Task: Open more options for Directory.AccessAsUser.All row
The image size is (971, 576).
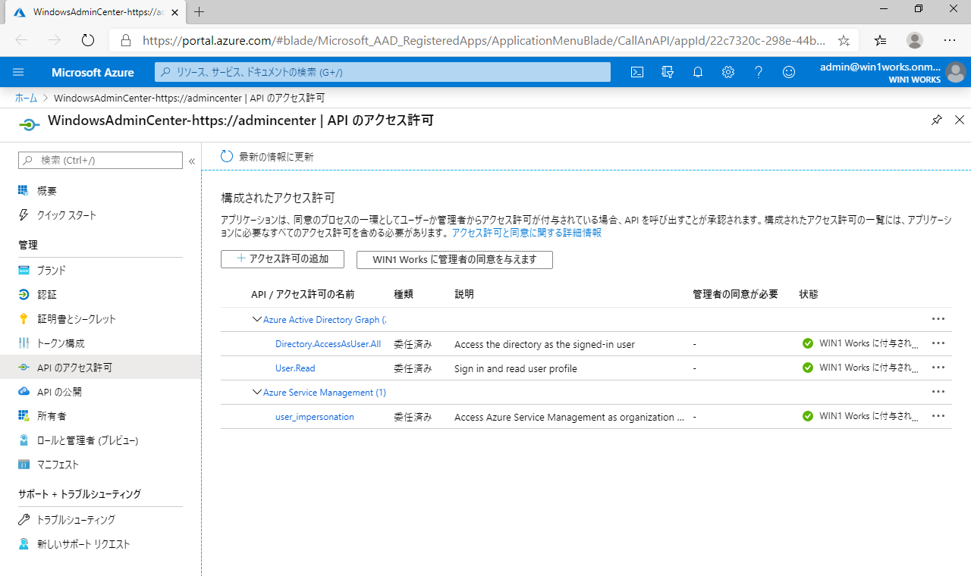Action: coord(938,343)
